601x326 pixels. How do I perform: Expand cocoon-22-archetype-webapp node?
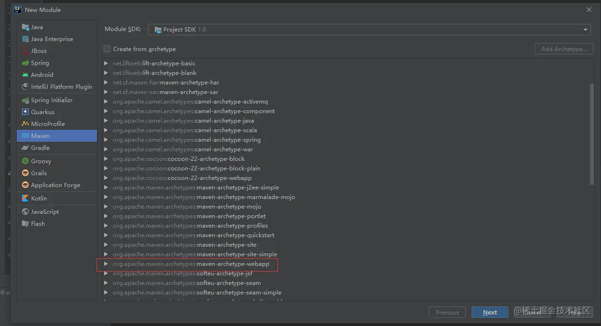click(x=106, y=178)
